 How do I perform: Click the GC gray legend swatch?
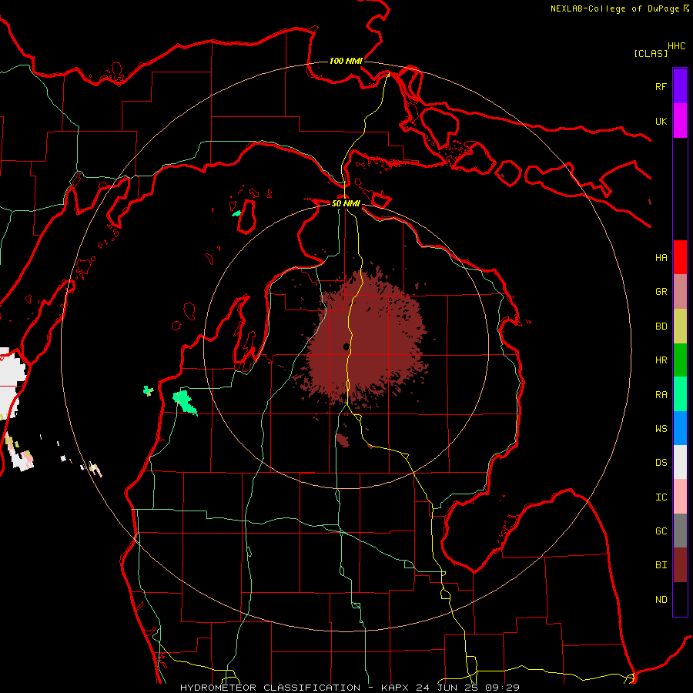pyautogui.click(x=680, y=531)
